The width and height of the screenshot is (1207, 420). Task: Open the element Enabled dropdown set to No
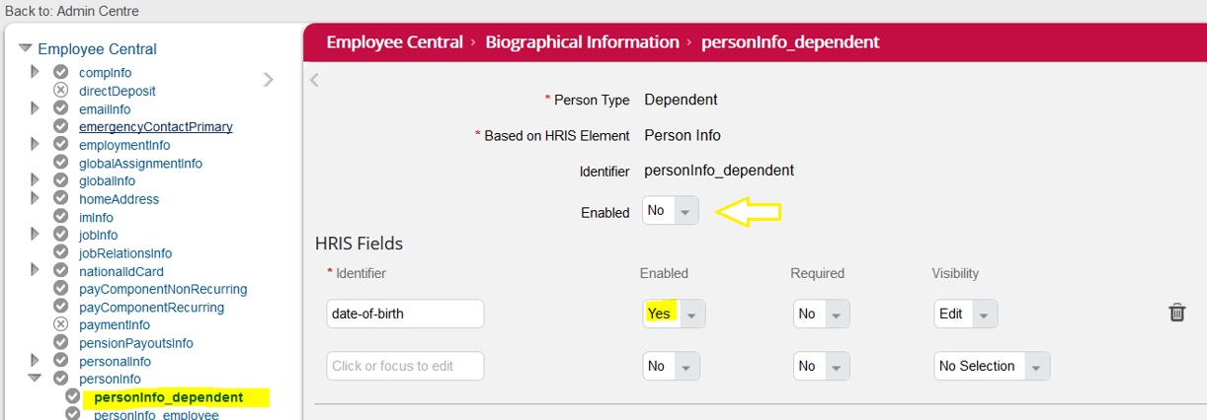[671, 211]
